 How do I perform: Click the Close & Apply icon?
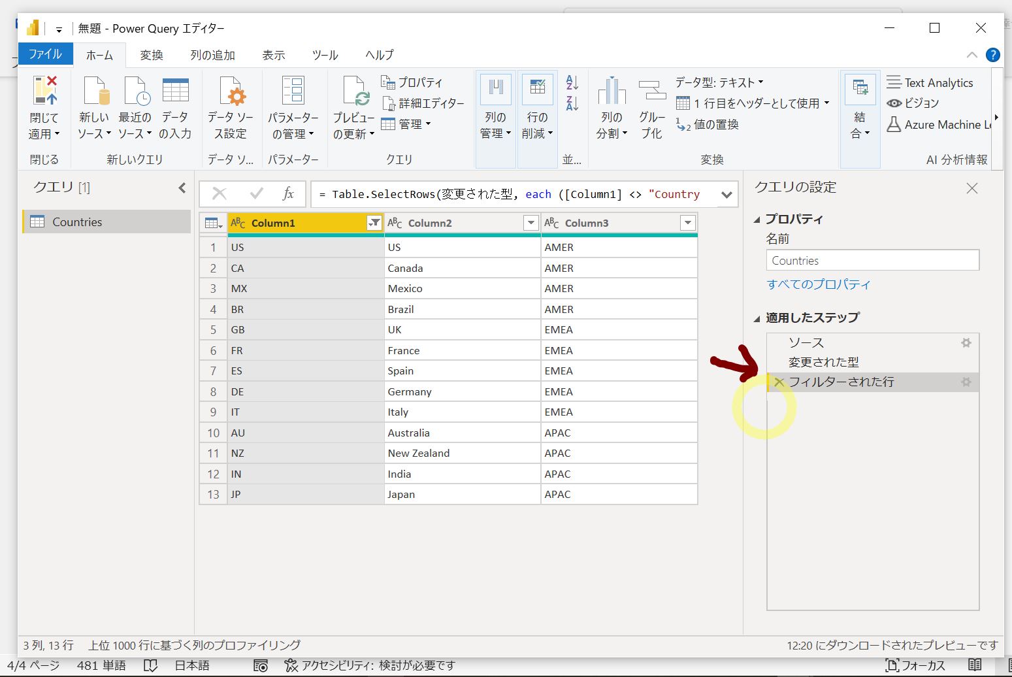(44, 90)
